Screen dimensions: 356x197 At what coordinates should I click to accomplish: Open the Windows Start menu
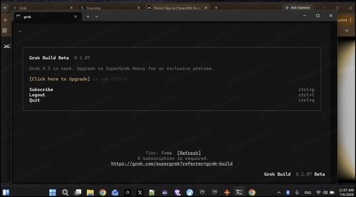(x=52, y=192)
